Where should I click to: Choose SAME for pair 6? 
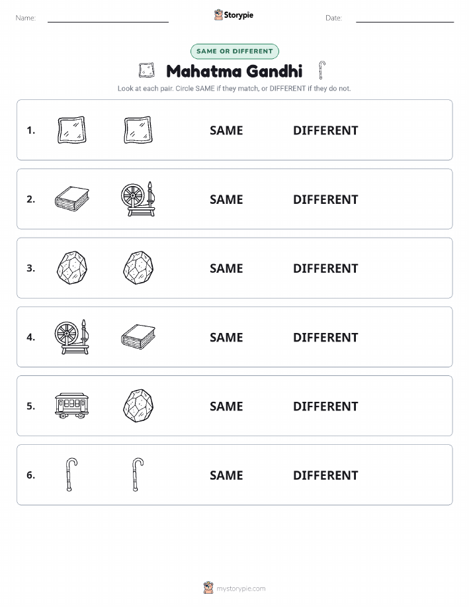pyautogui.click(x=226, y=475)
